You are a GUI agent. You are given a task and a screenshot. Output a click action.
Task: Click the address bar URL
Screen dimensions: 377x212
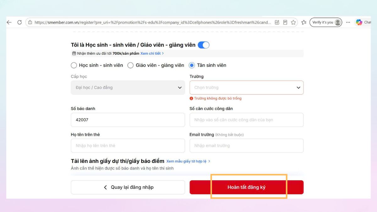153,22
